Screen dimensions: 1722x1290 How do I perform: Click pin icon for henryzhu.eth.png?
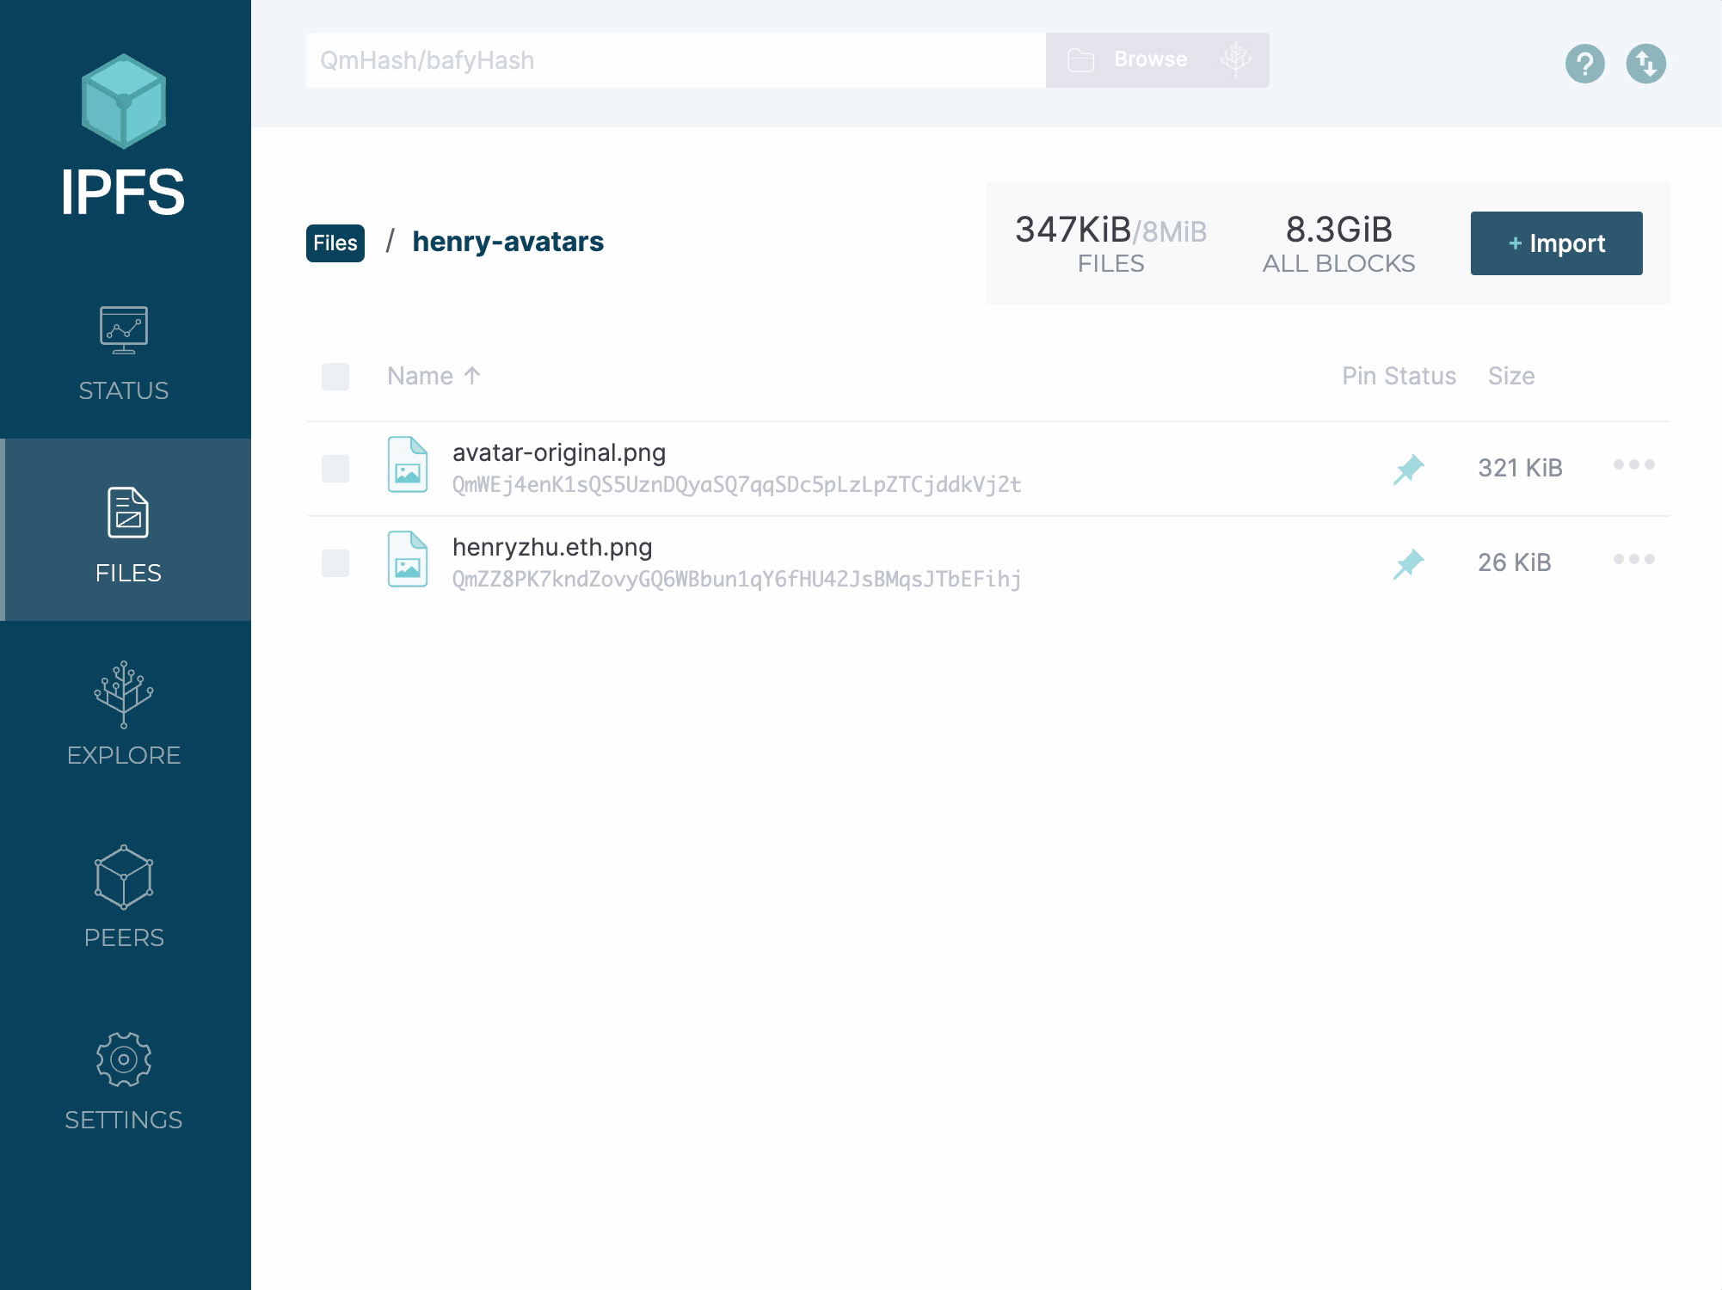(1409, 563)
